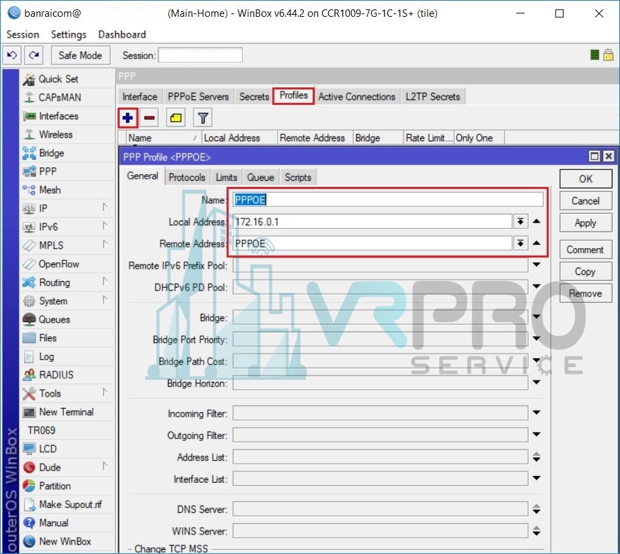Add a new PPP profile with plus
The height and width of the screenshot is (554, 620).
point(128,118)
